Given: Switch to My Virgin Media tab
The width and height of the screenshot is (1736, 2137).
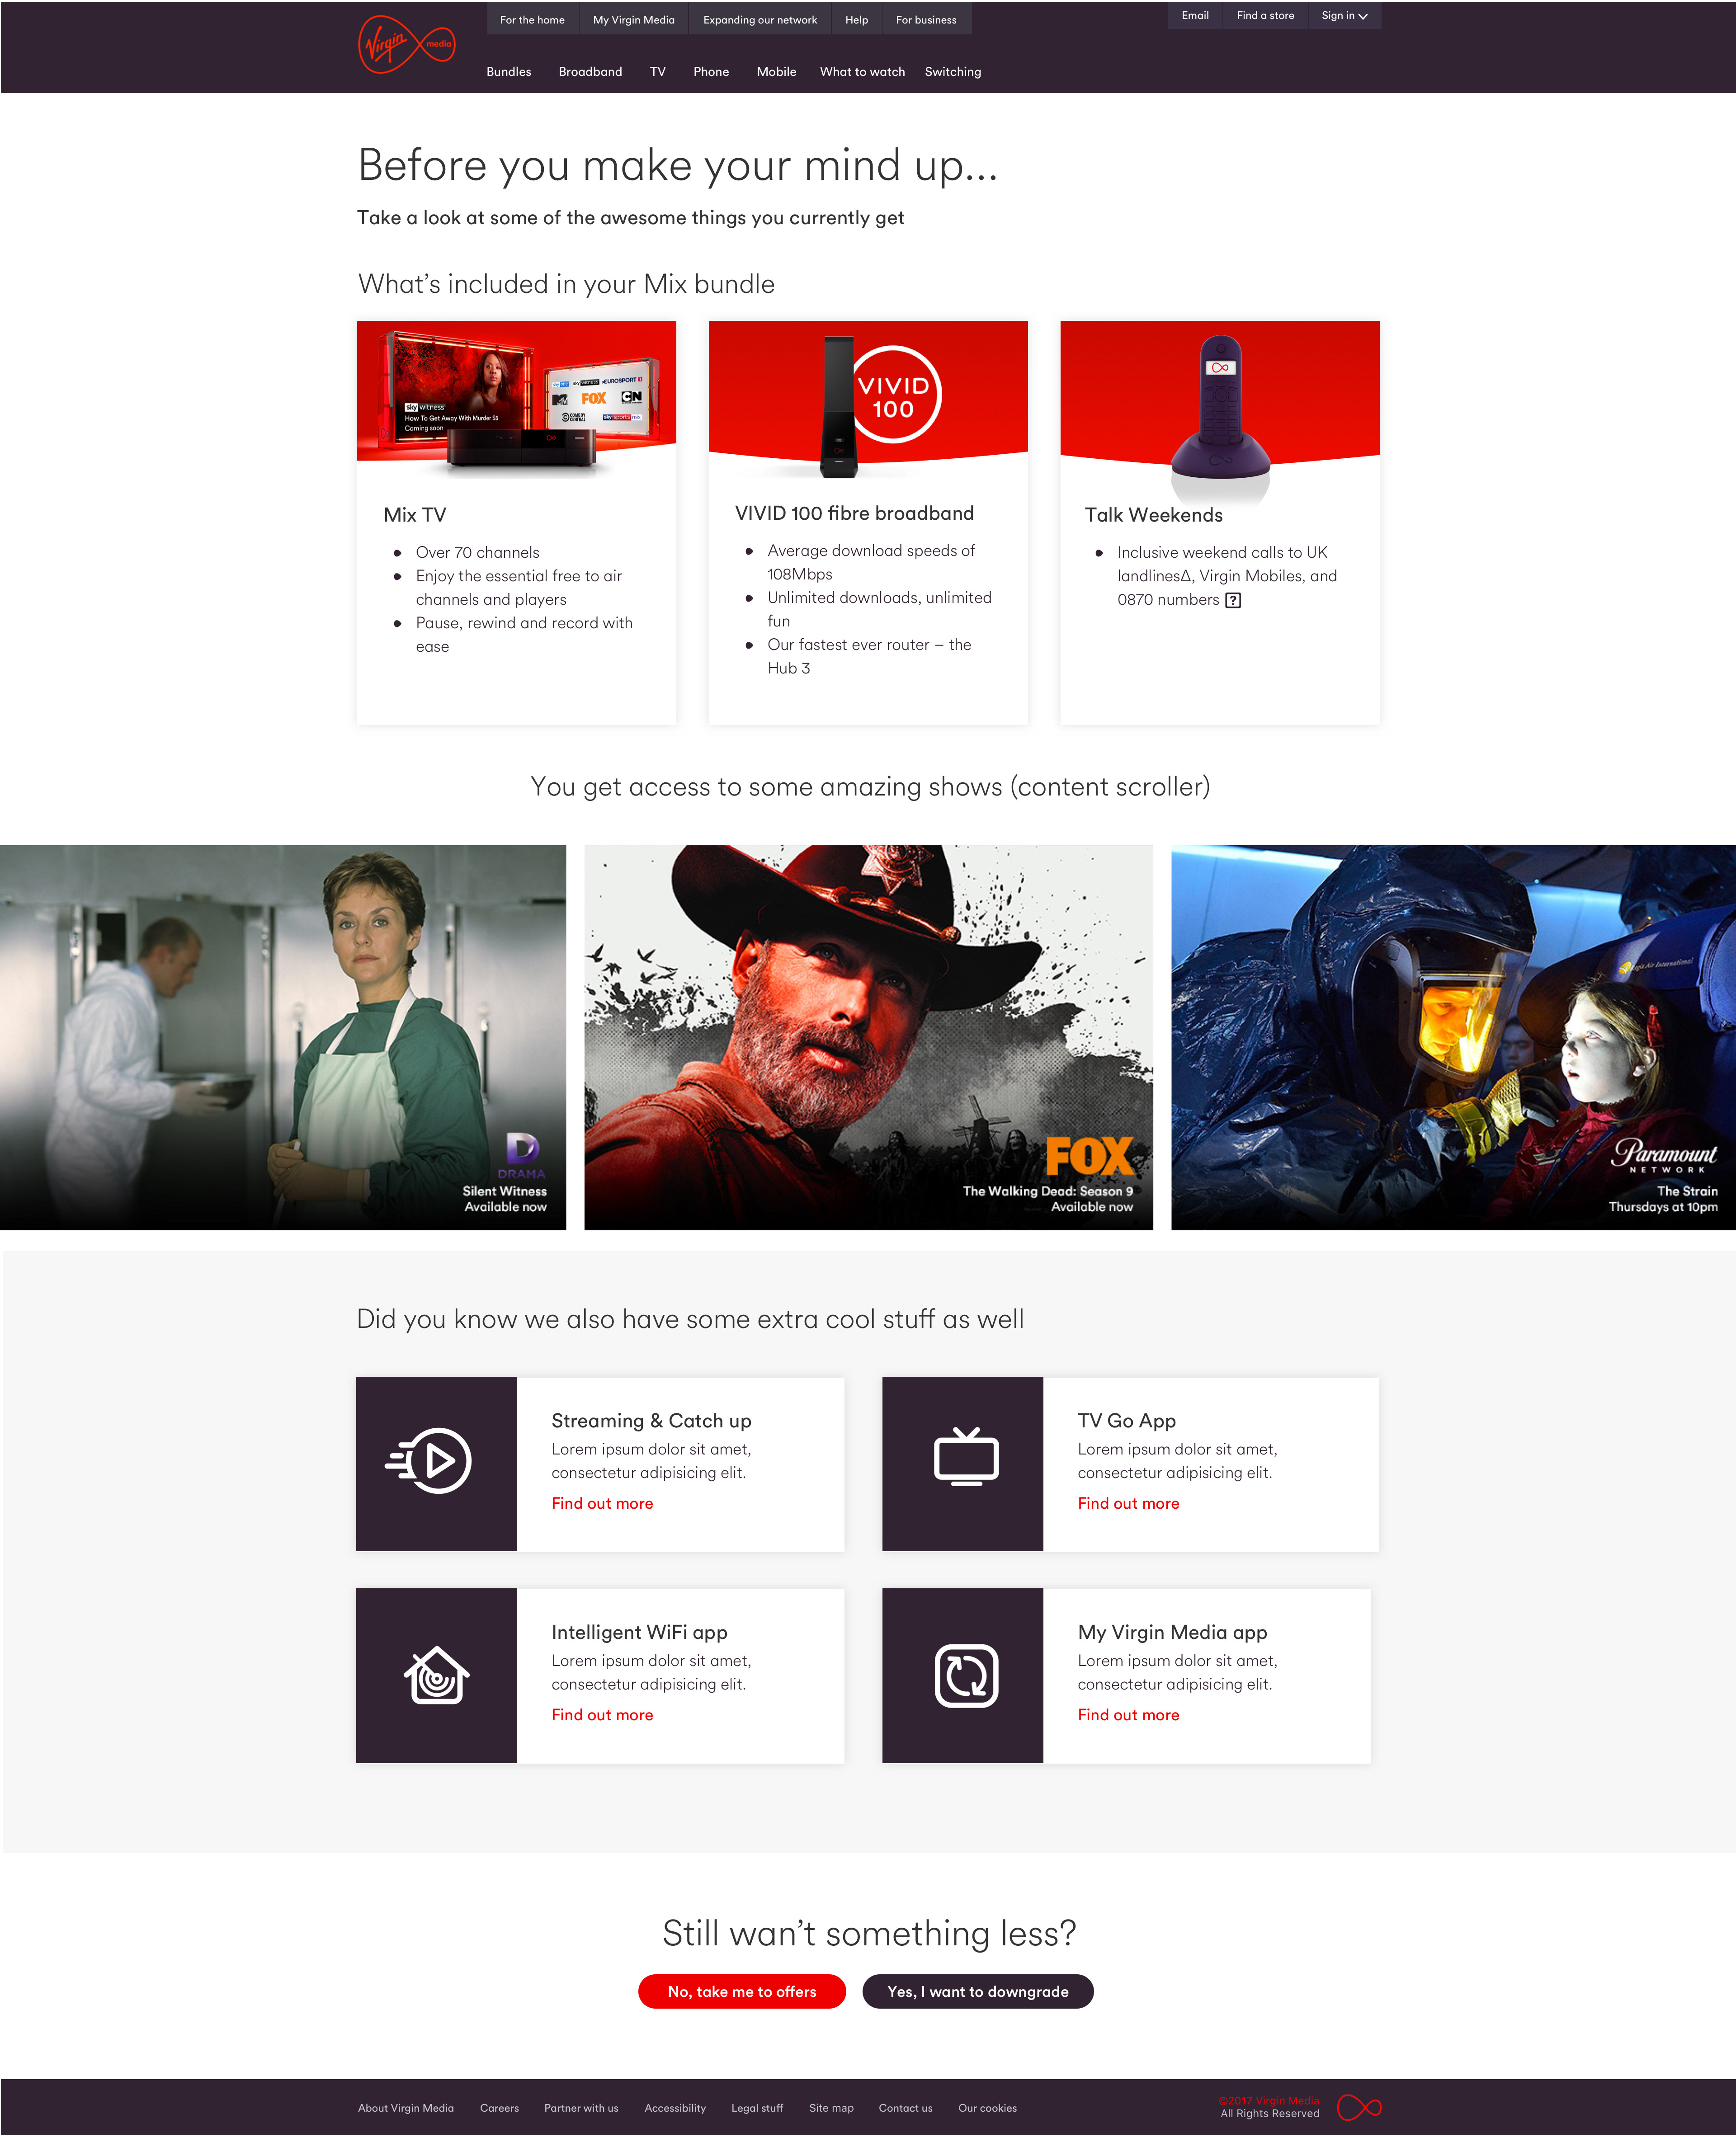Looking at the screenshot, I should [633, 20].
